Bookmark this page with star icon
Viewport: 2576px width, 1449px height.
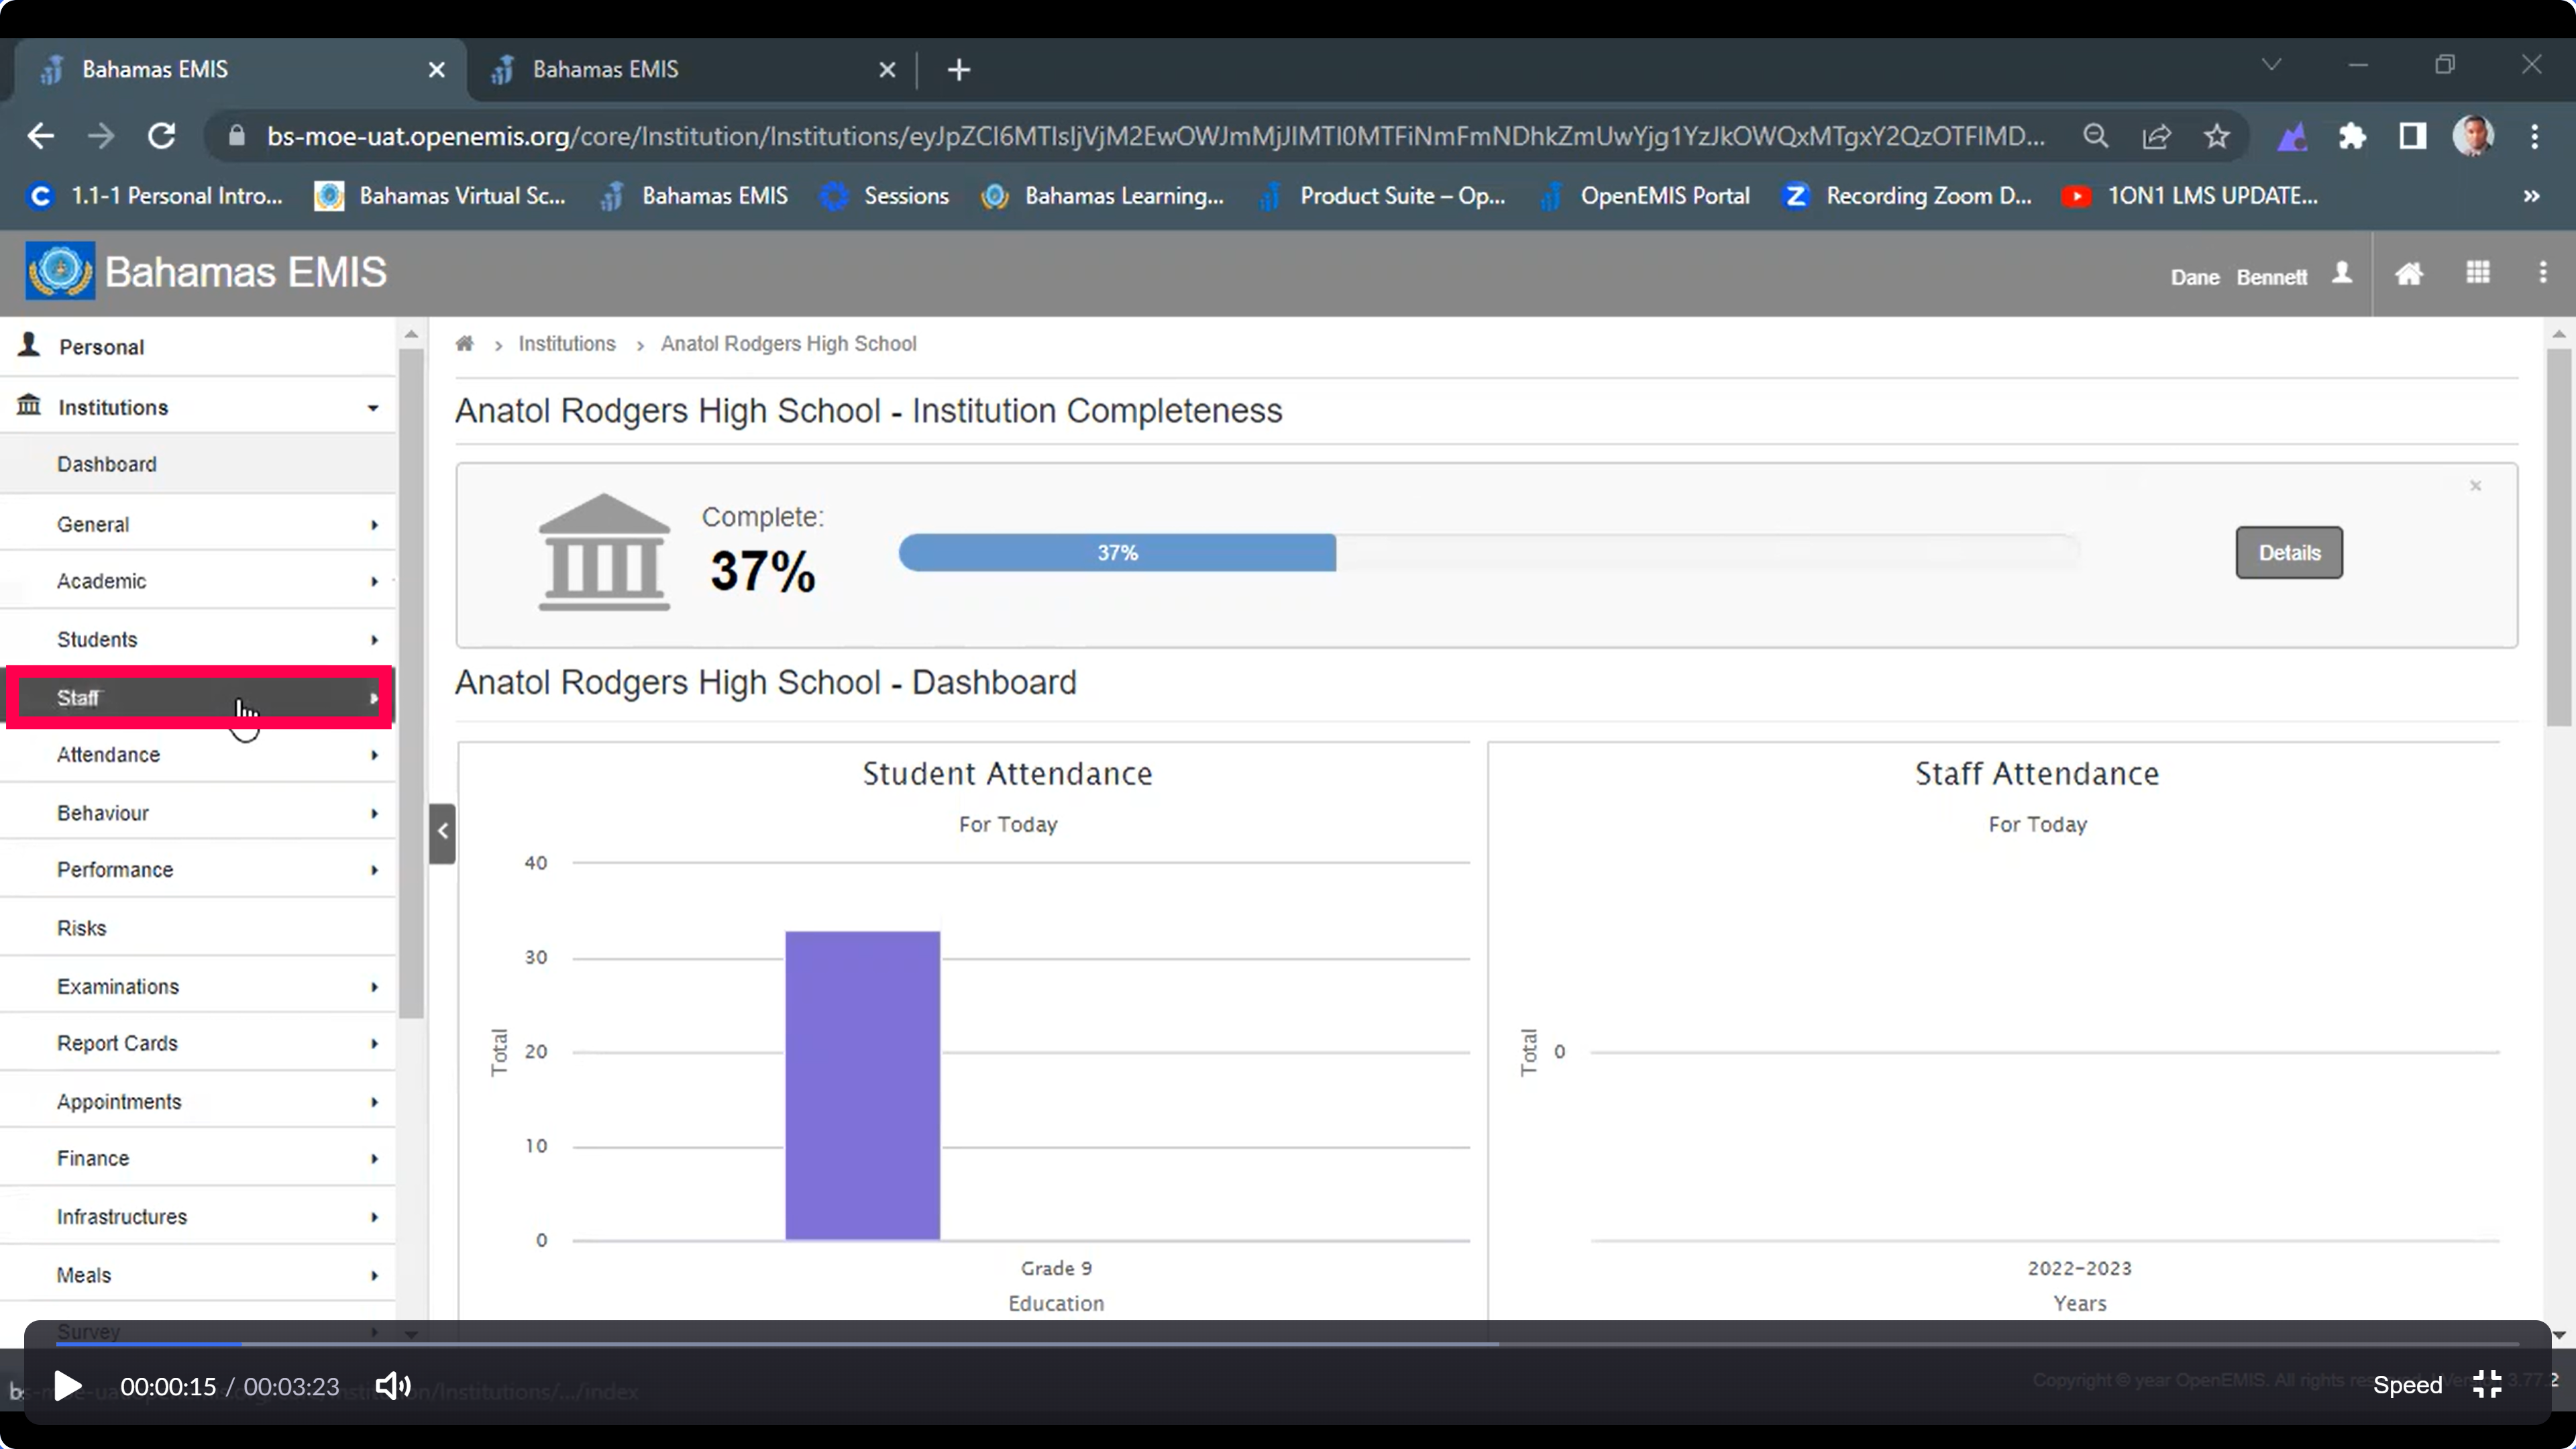pos(2216,136)
